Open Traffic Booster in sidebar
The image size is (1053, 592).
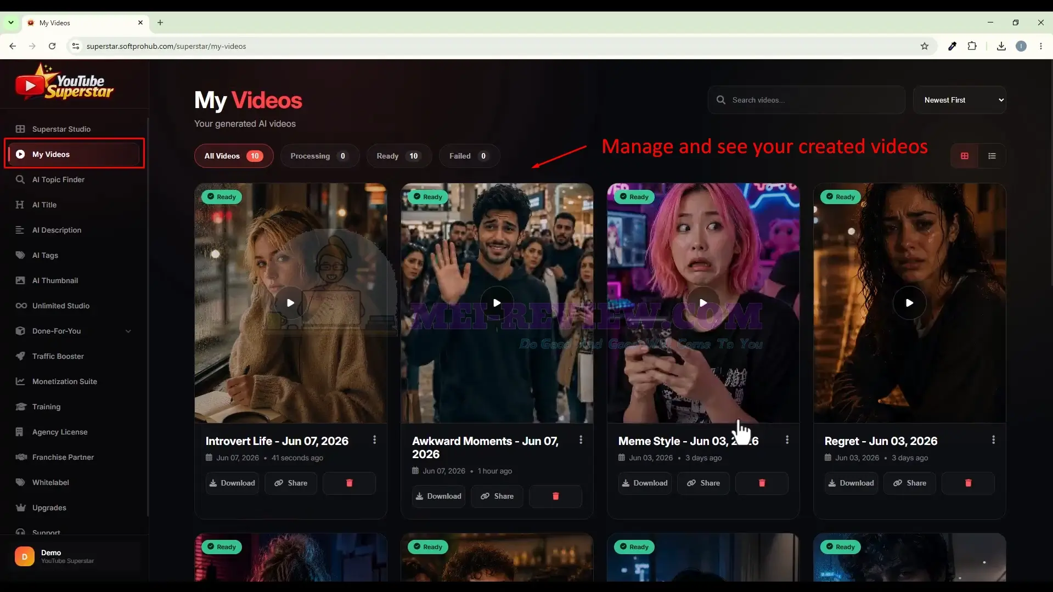pos(74,356)
